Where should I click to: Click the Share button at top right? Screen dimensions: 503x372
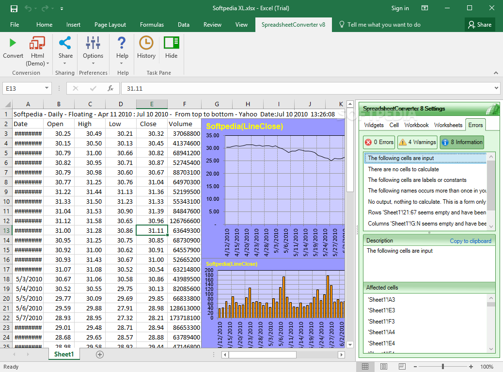[480, 25]
